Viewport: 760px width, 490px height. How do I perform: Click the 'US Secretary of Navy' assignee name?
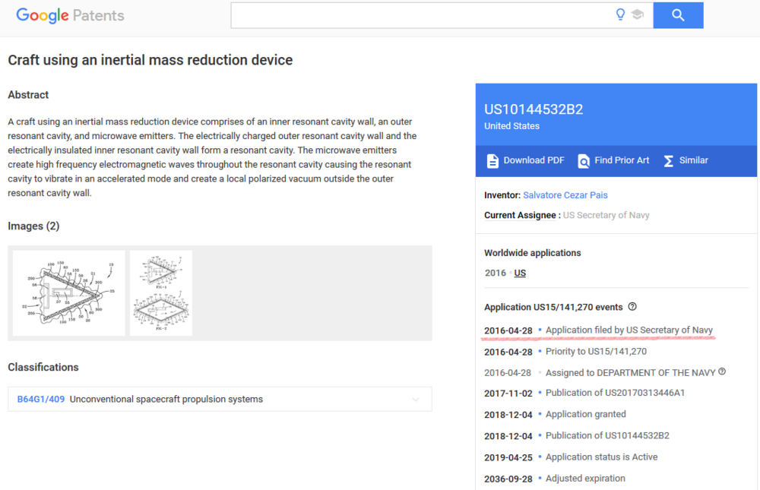click(606, 215)
